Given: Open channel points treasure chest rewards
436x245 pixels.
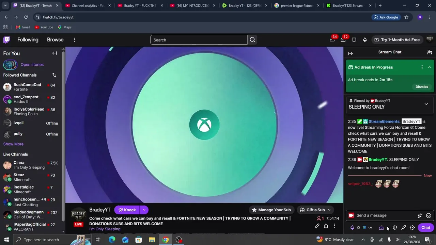Looking at the screenshot, I should pyautogui.click(x=381, y=228).
